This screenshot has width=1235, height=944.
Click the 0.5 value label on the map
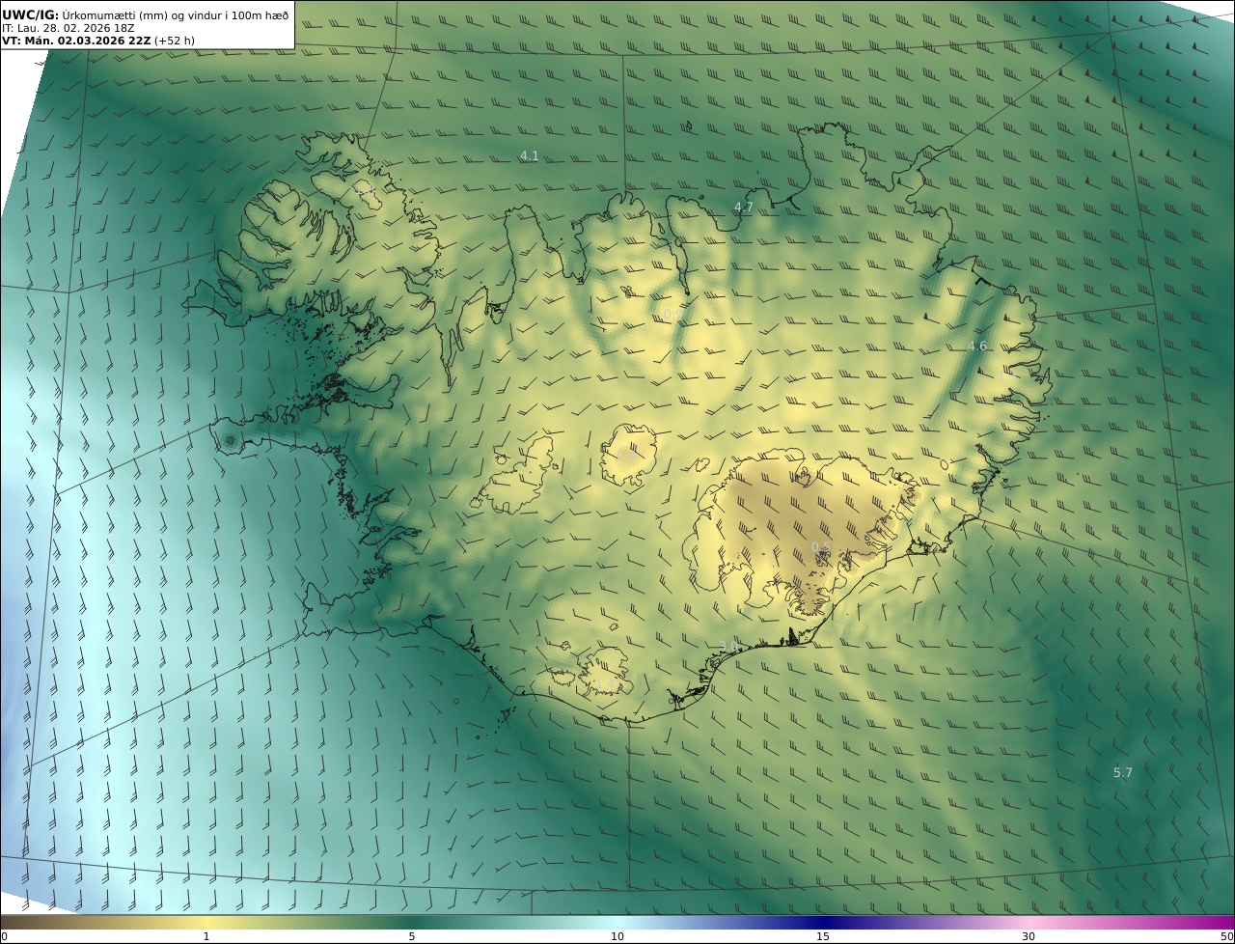point(820,547)
